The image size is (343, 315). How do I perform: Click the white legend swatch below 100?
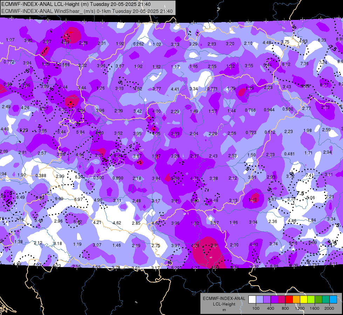click(x=252, y=300)
